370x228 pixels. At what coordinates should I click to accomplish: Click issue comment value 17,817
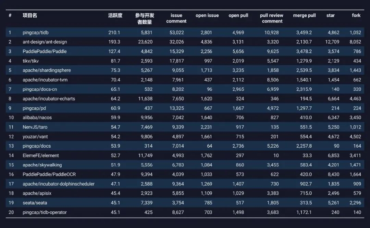pos(177,61)
